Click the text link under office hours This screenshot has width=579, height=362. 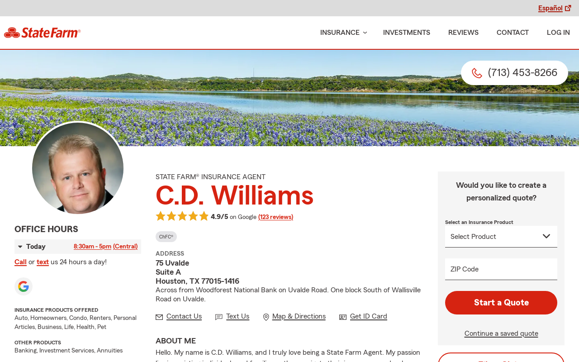click(43, 262)
